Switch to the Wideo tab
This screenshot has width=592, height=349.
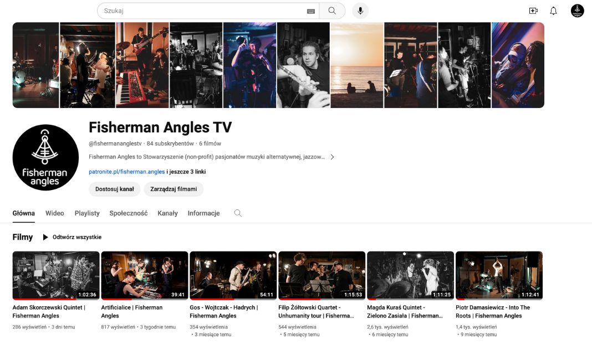tap(55, 213)
